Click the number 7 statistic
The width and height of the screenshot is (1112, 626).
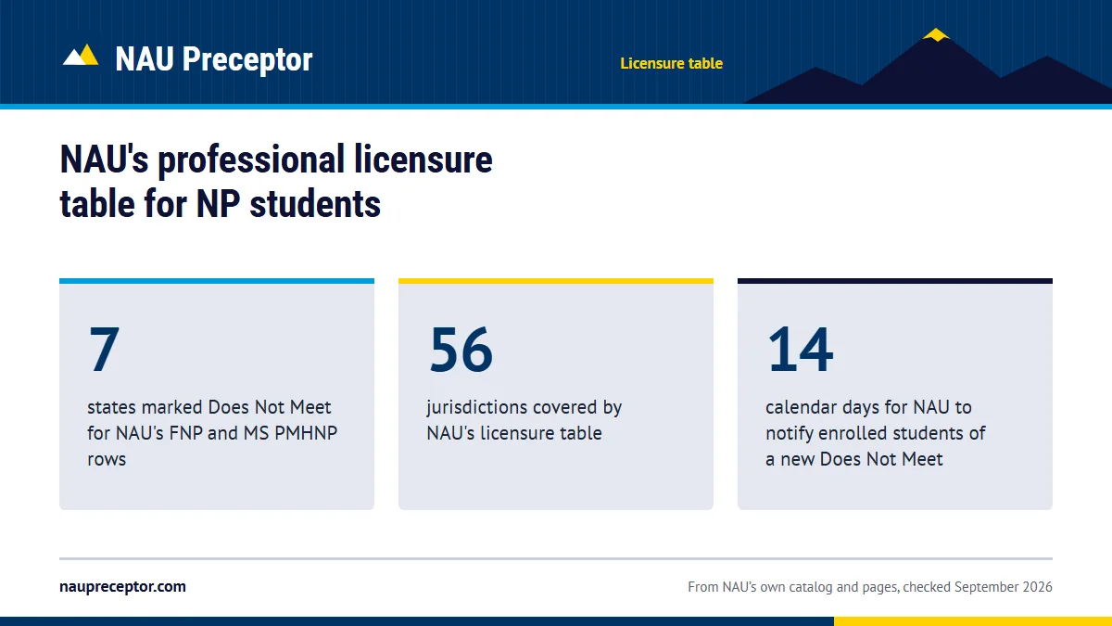click(x=104, y=349)
